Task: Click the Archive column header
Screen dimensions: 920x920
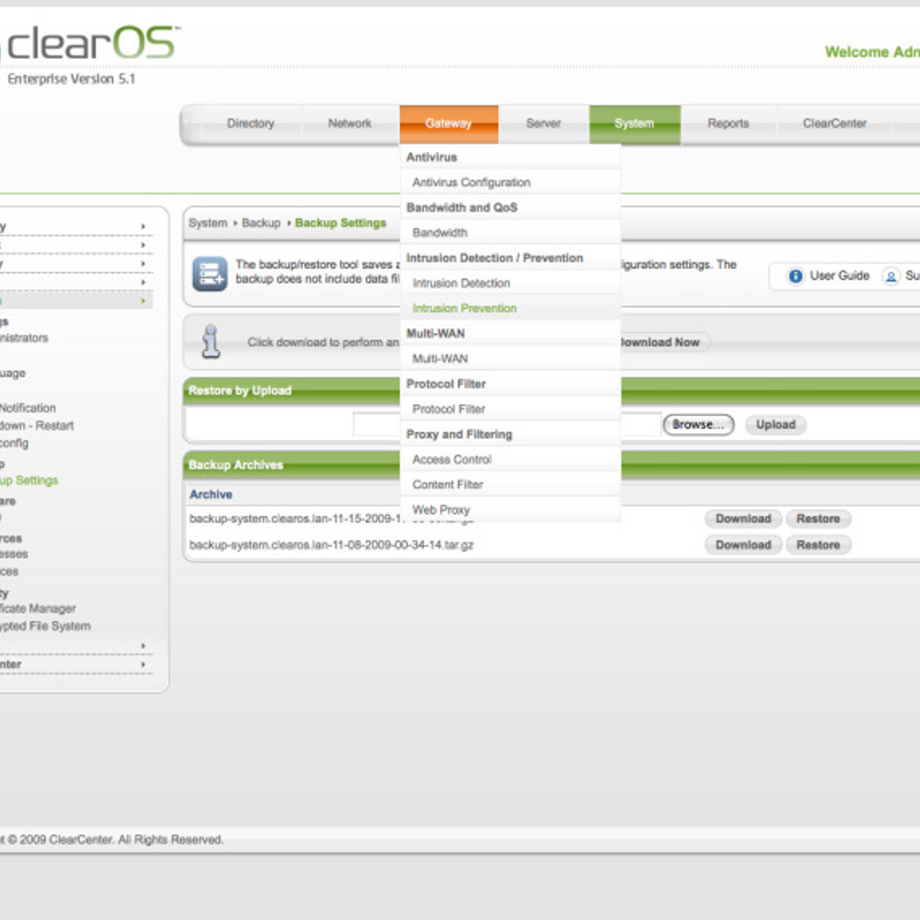Action: 211,494
